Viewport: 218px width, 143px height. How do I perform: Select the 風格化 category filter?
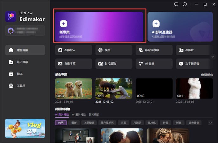(152, 123)
